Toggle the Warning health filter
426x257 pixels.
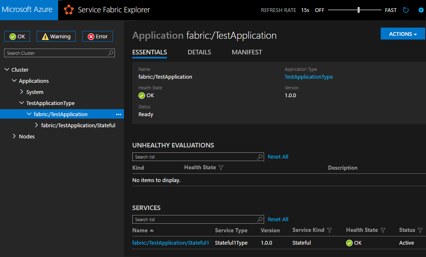[56, 36]
